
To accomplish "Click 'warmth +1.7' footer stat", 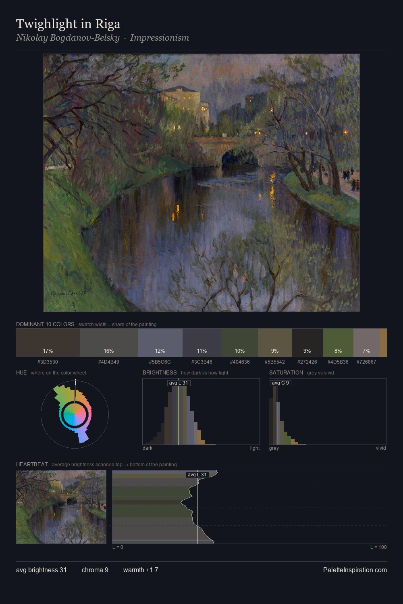I will pyautogui.click(x=141, y=570).
